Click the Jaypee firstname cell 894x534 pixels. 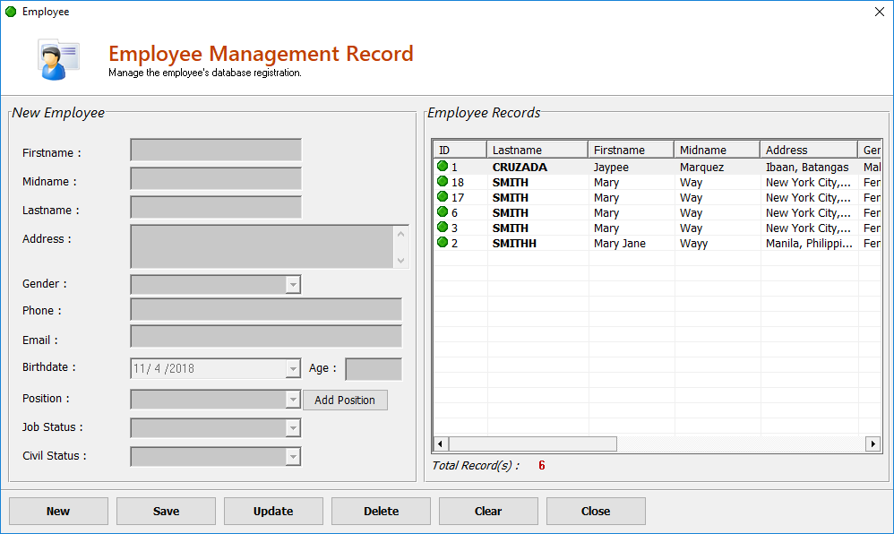coord(611,168)
